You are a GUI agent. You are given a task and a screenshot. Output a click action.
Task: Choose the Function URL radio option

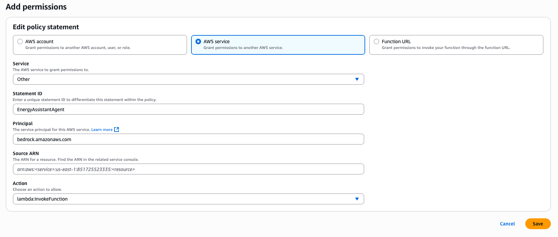click(x=376, y=41)
